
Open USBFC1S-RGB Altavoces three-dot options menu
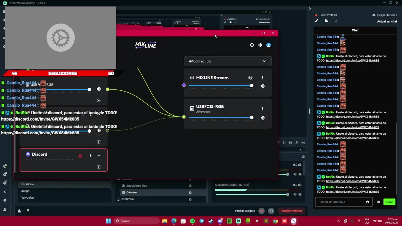point(263,109)
